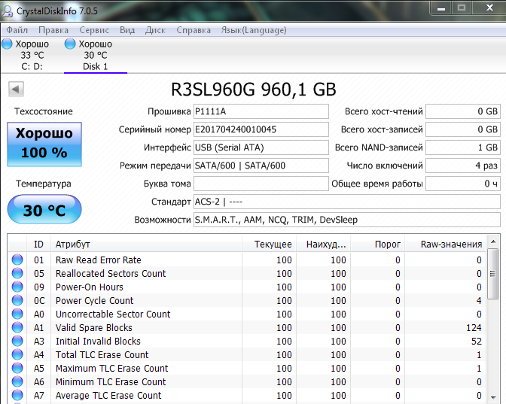Click the scroll down arrow of attribute list

[x=492, y=397]
